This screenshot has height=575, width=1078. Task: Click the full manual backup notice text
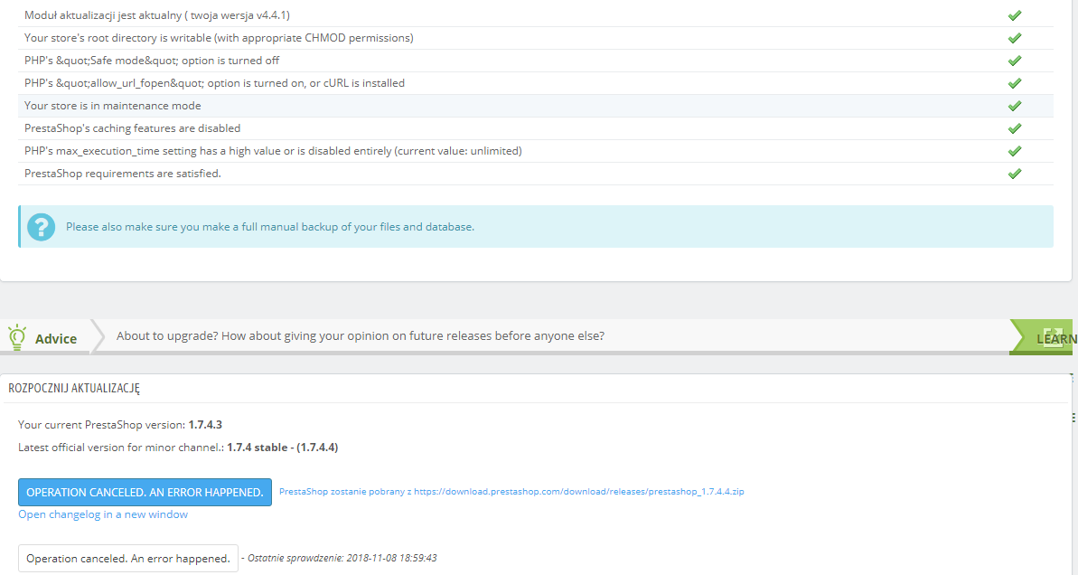270,227
